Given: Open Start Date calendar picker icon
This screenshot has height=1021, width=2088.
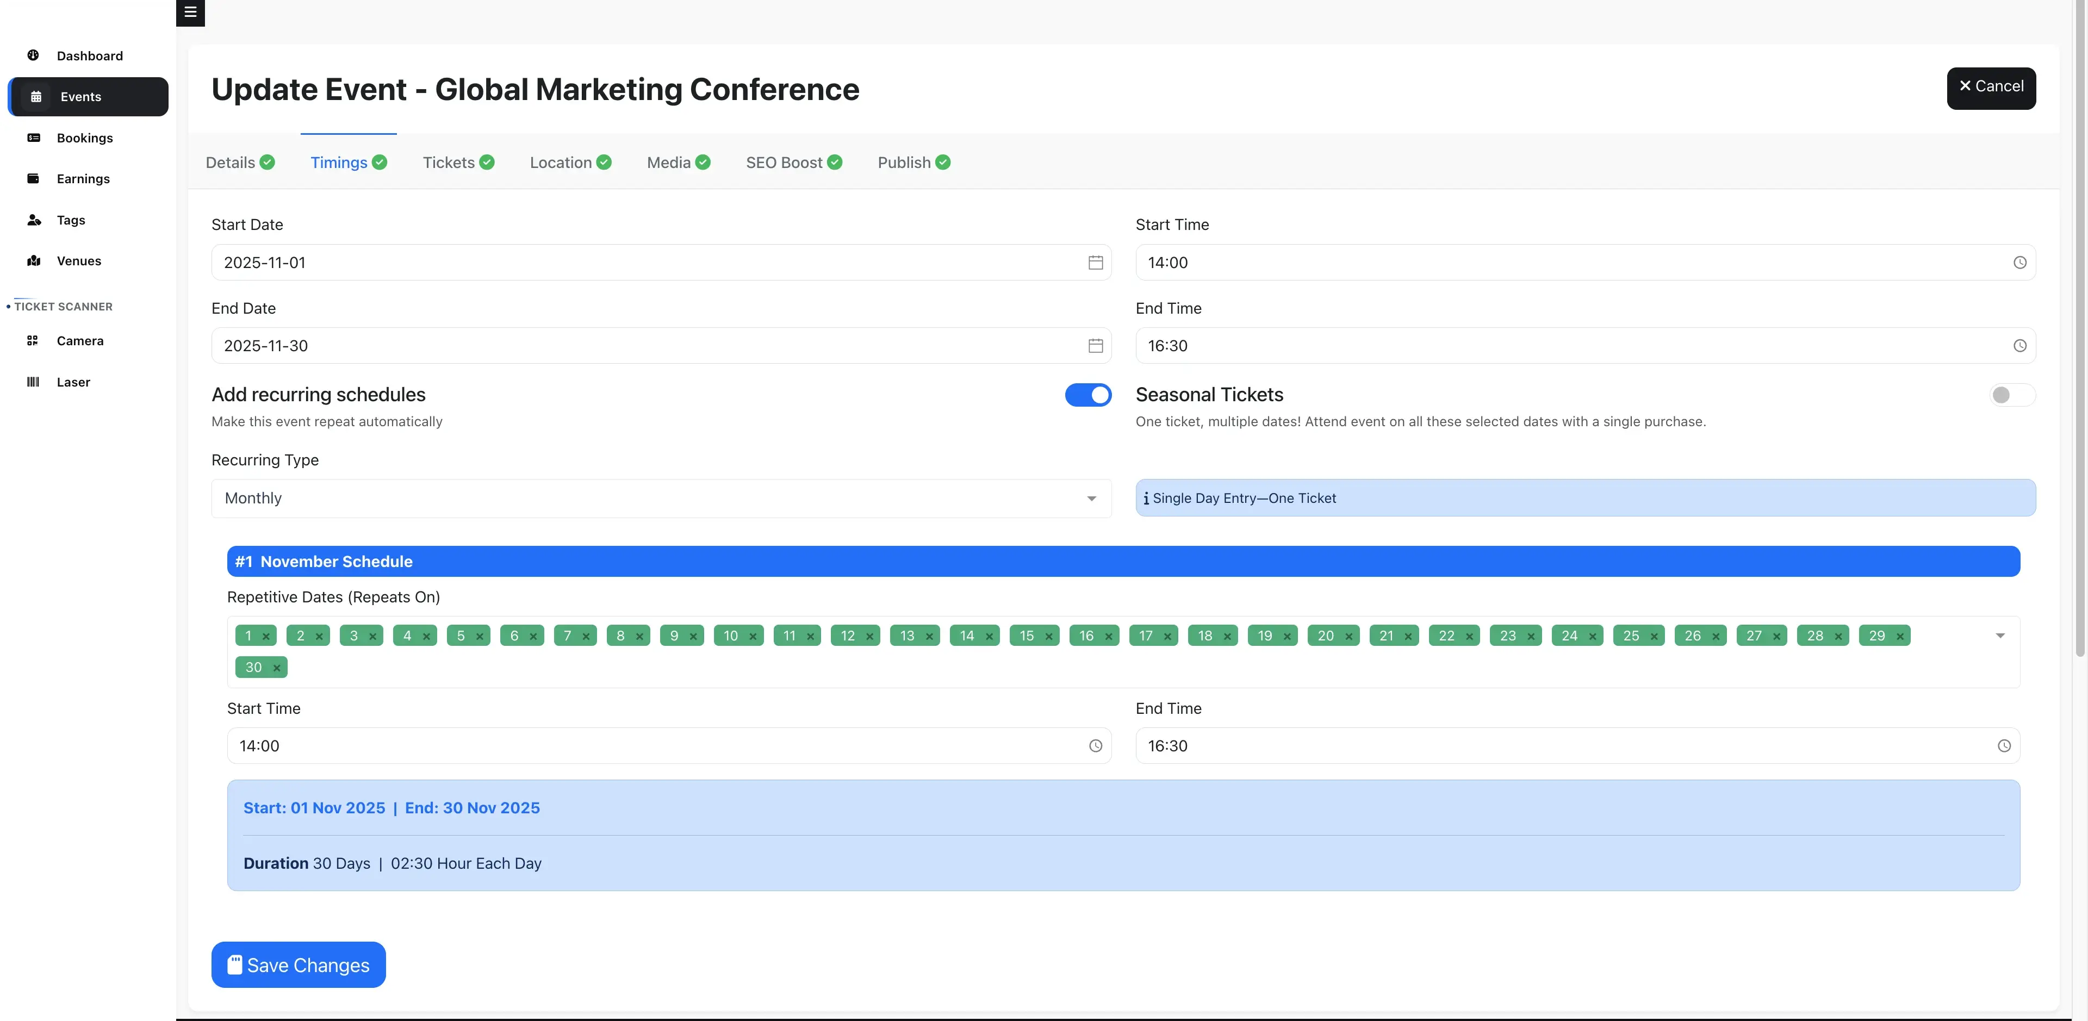Looking at the screenshot, I should (x=1095, y=263).
